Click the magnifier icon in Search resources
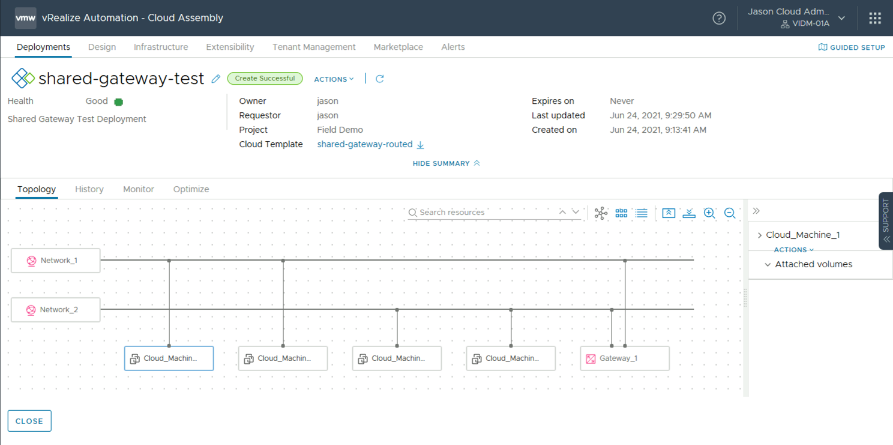This screenshot has width=893, height=445. [413, 213]
